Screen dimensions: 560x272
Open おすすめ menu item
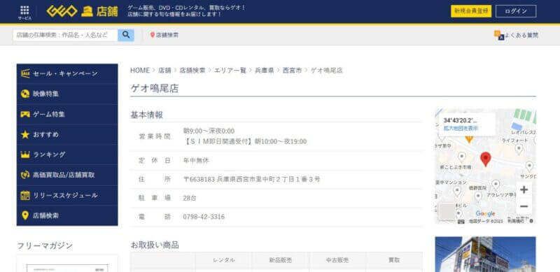67,134
